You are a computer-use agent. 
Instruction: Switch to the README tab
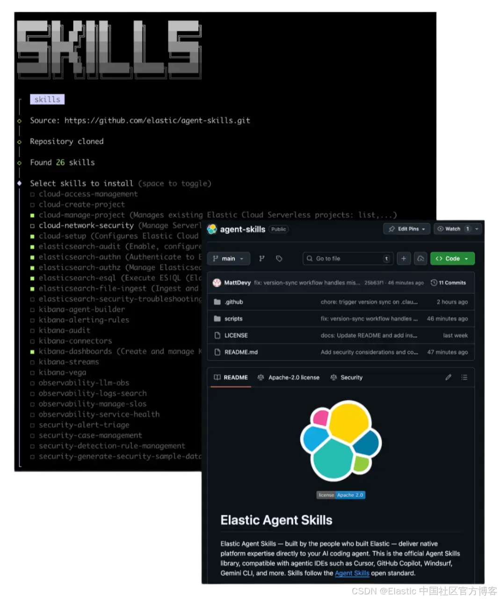click(x=231, y=377)
